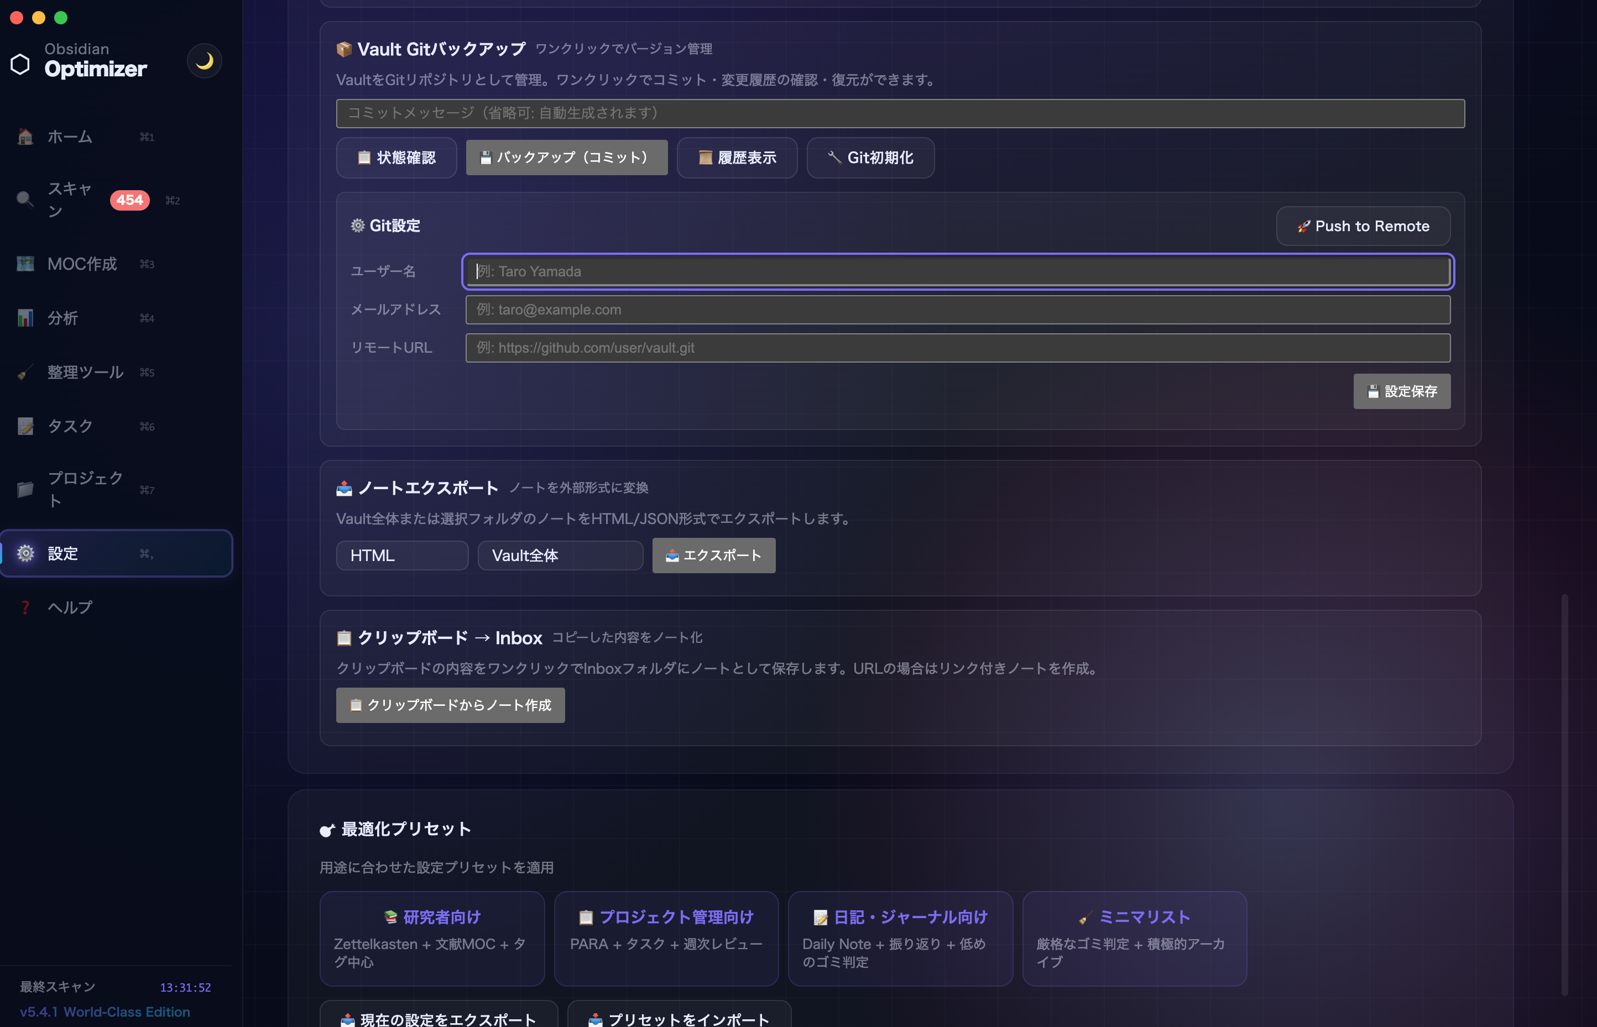The height and width of the screenshot is (1027, 1597).
Task: Click the 整理ツール broom icon
Action: (25, 372)
